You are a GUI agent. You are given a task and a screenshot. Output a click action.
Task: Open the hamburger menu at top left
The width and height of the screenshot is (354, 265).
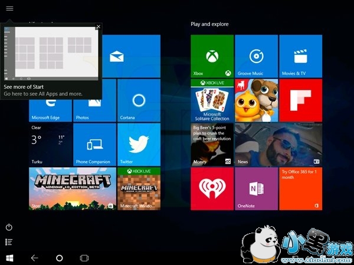[x=9, y=9]
